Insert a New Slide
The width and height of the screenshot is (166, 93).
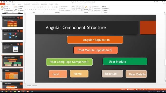16,9
